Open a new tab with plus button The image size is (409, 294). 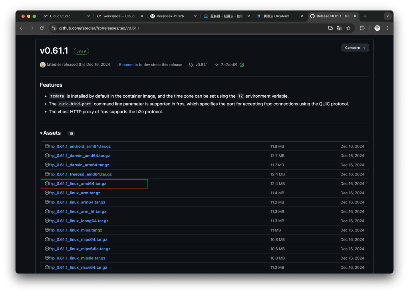[365, 16]
